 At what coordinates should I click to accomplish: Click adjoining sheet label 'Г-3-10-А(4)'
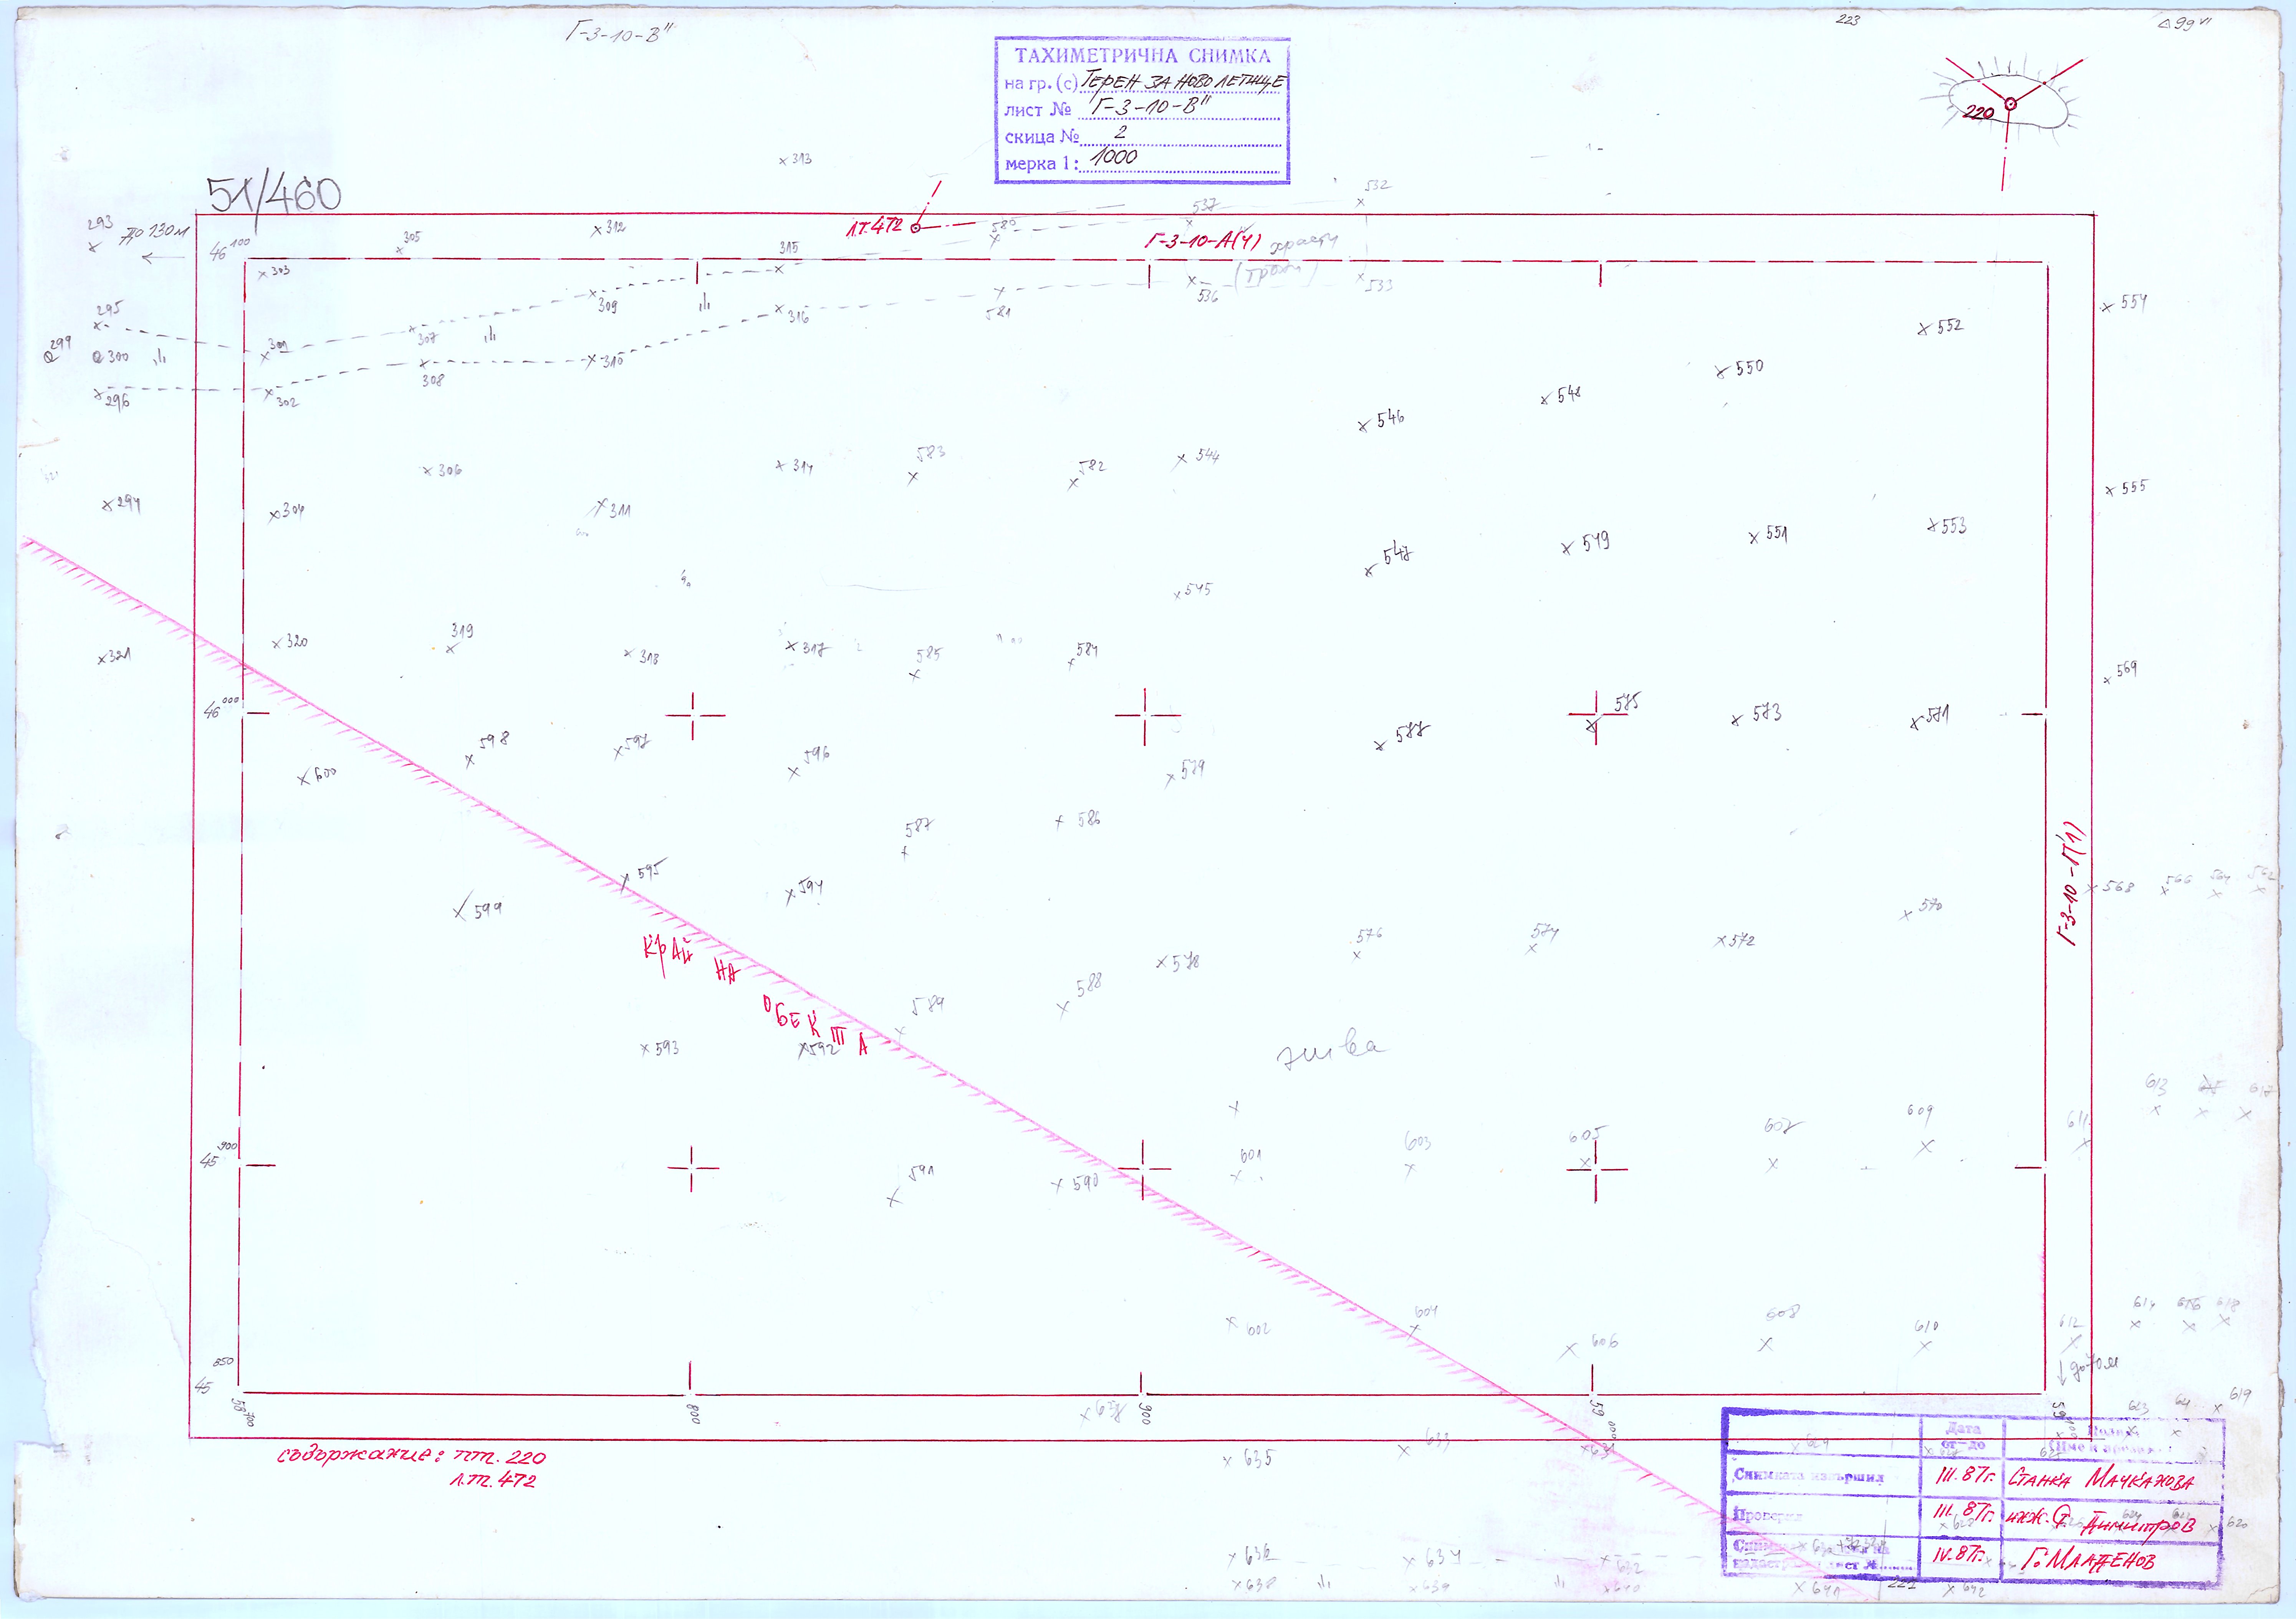[1203, 241]
